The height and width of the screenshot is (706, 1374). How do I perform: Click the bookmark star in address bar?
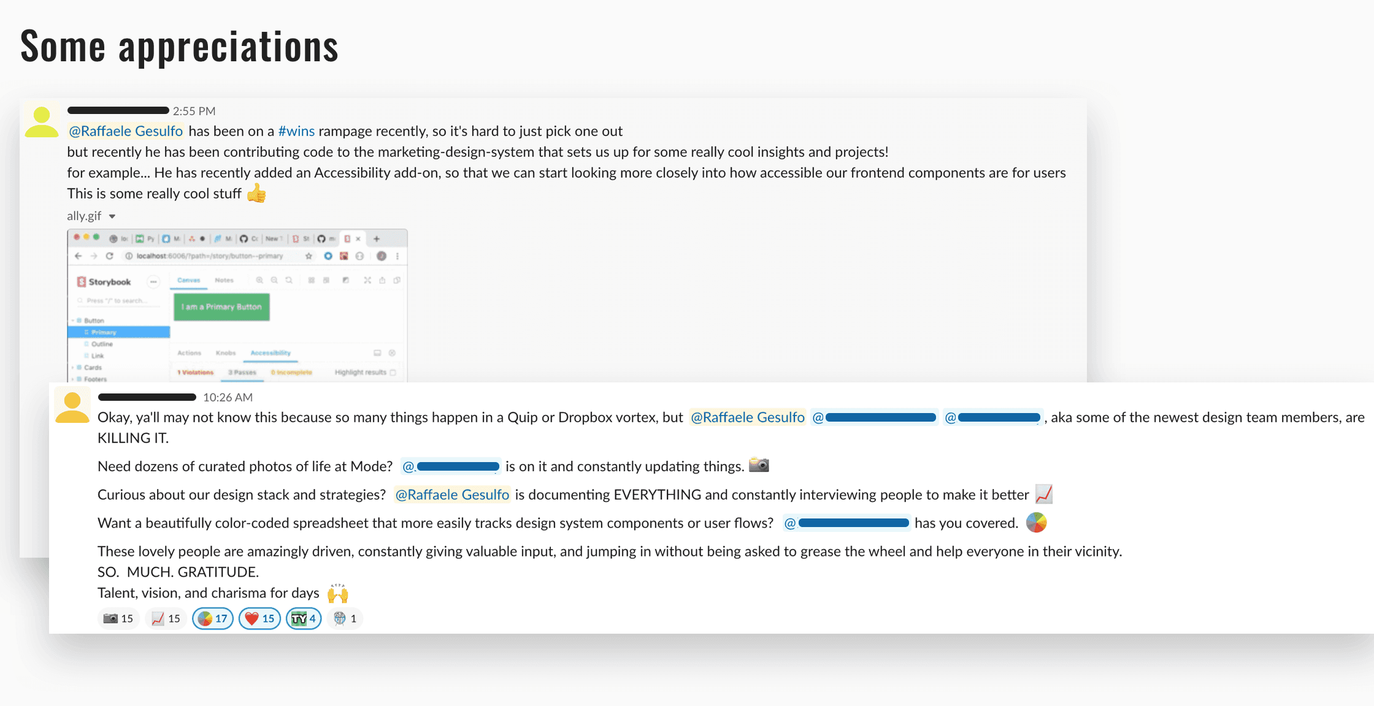(x=309, y=256)
